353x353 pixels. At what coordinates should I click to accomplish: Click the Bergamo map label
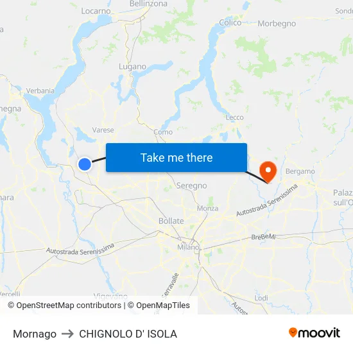click(300, 171)
